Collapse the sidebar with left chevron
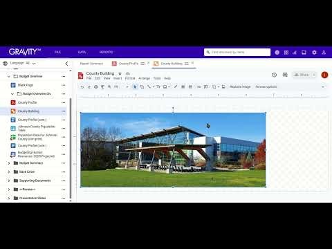 pyautogui.click(x=66, y=64)
